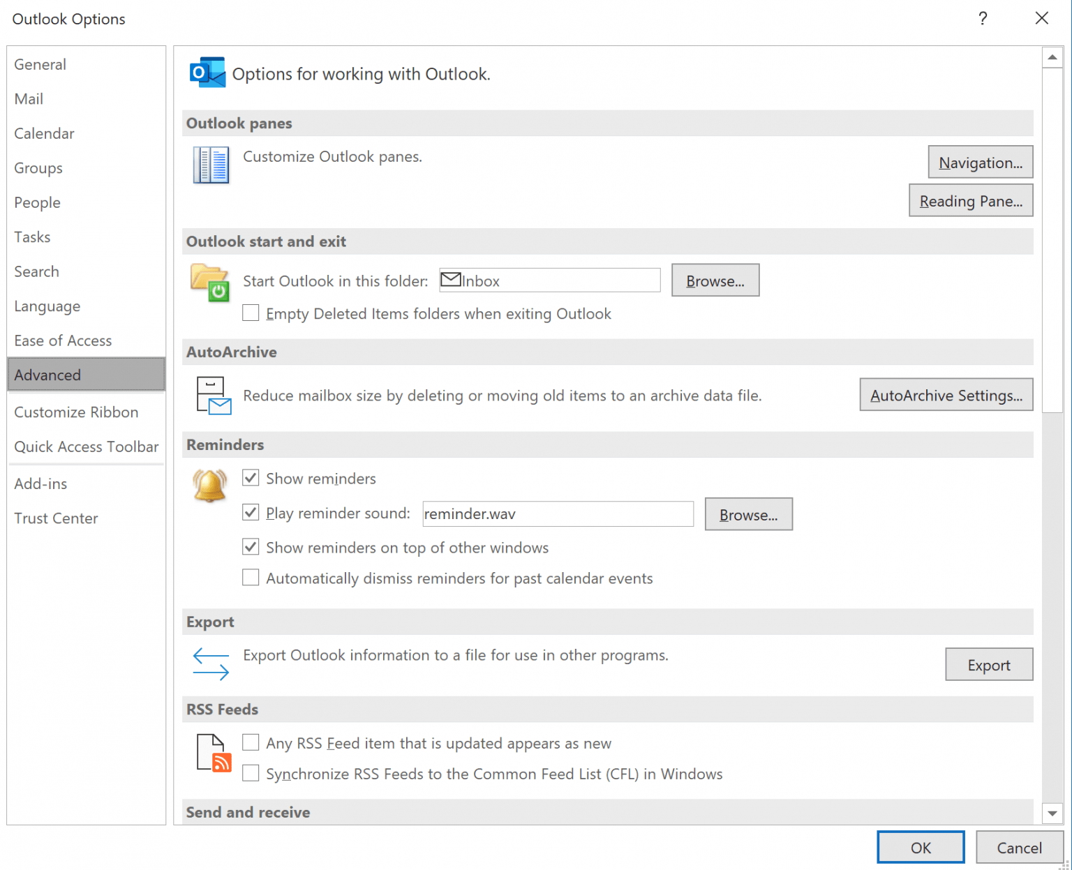Disable Play reminder sound checkbox
This screenshot has width=1072, height=870.
pos(251,513)
